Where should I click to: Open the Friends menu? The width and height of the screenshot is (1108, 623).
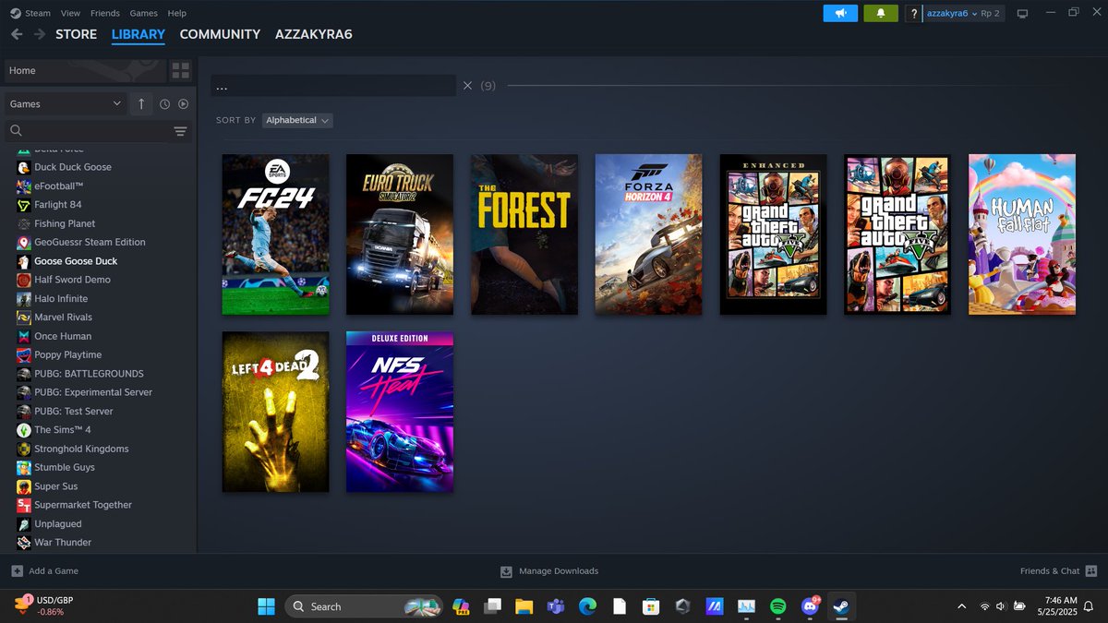pos(105,13)
